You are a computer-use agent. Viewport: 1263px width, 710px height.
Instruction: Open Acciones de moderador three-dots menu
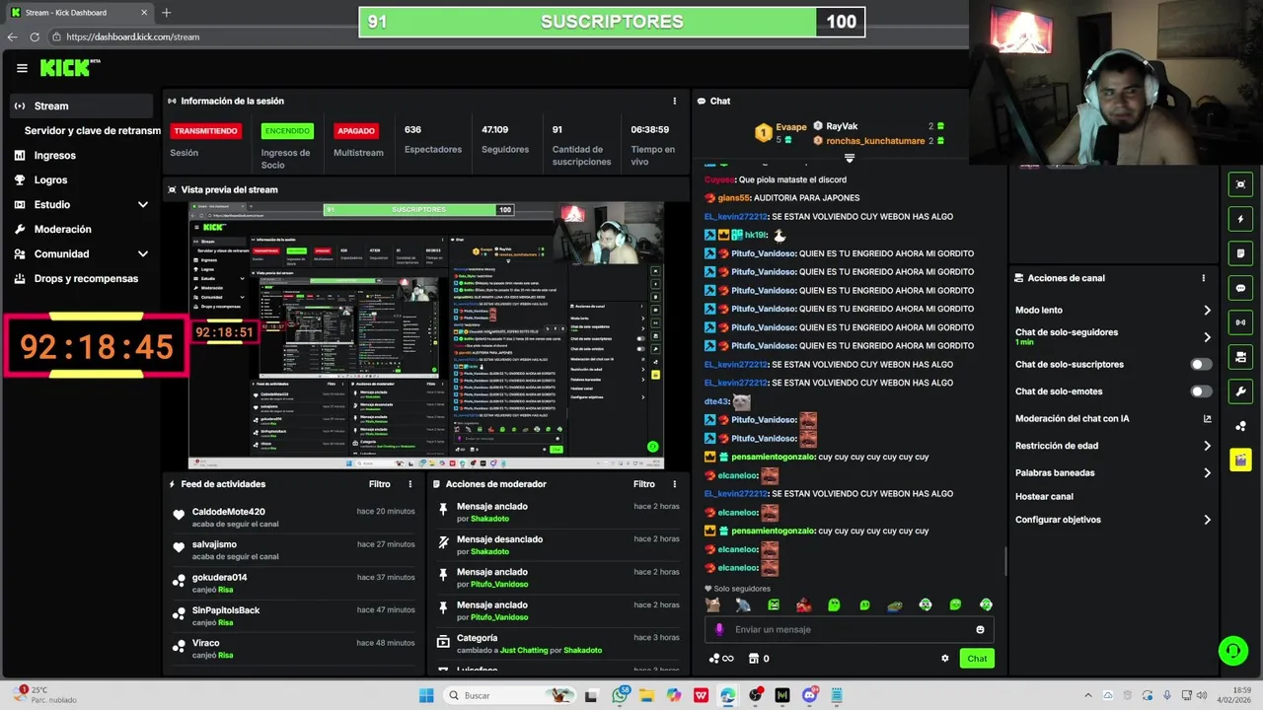click(x=675, y=484)
